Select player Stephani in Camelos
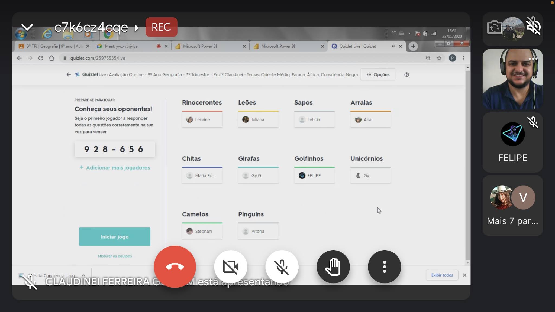This screenshot has width=555, height=312. [x=202, y=231]
